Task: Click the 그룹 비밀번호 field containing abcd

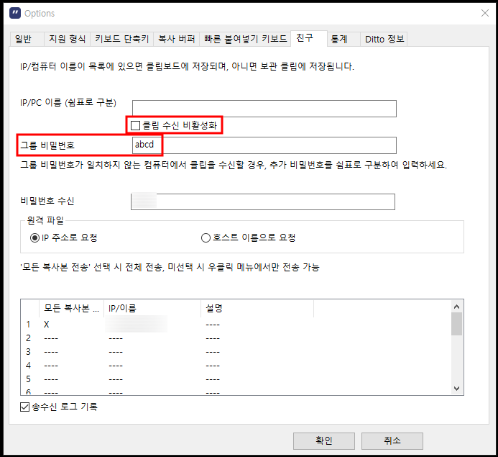Action: [x=264, y=145]
